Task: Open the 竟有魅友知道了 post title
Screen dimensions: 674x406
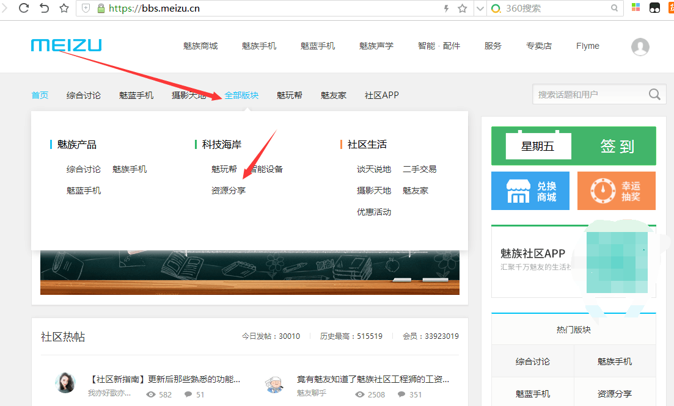Action: (373, 379)
